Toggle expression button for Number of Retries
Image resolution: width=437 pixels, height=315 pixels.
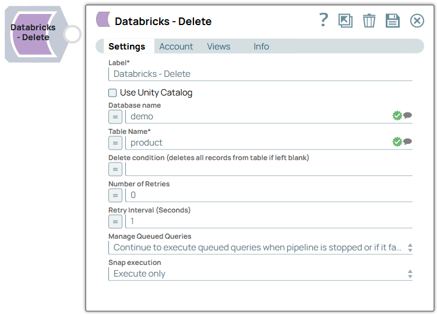click(x=115, y=195)
